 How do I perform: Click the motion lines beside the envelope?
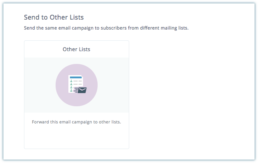tap(75, 90)
